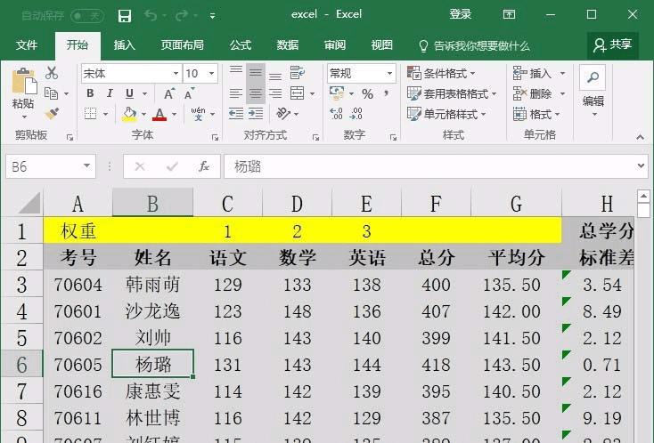Click the accounting number format icon

click(337, 93)
